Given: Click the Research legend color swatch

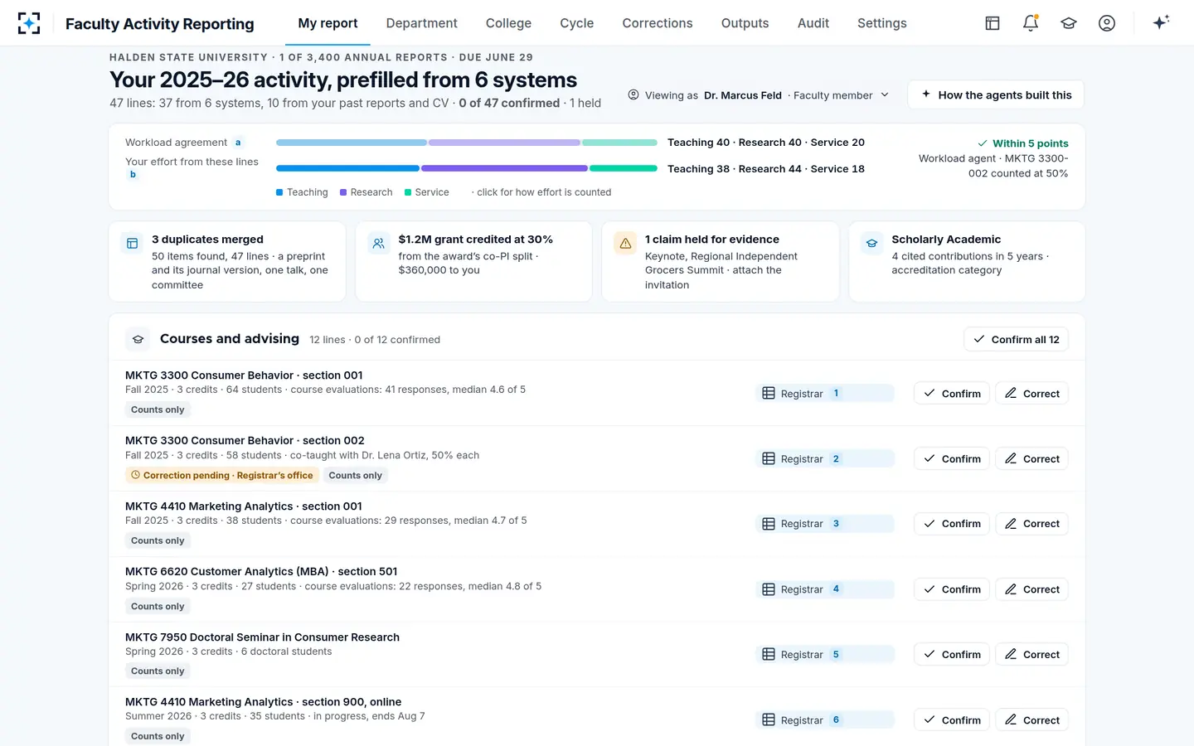Looking at the screenshot, I should coord(343,192).
